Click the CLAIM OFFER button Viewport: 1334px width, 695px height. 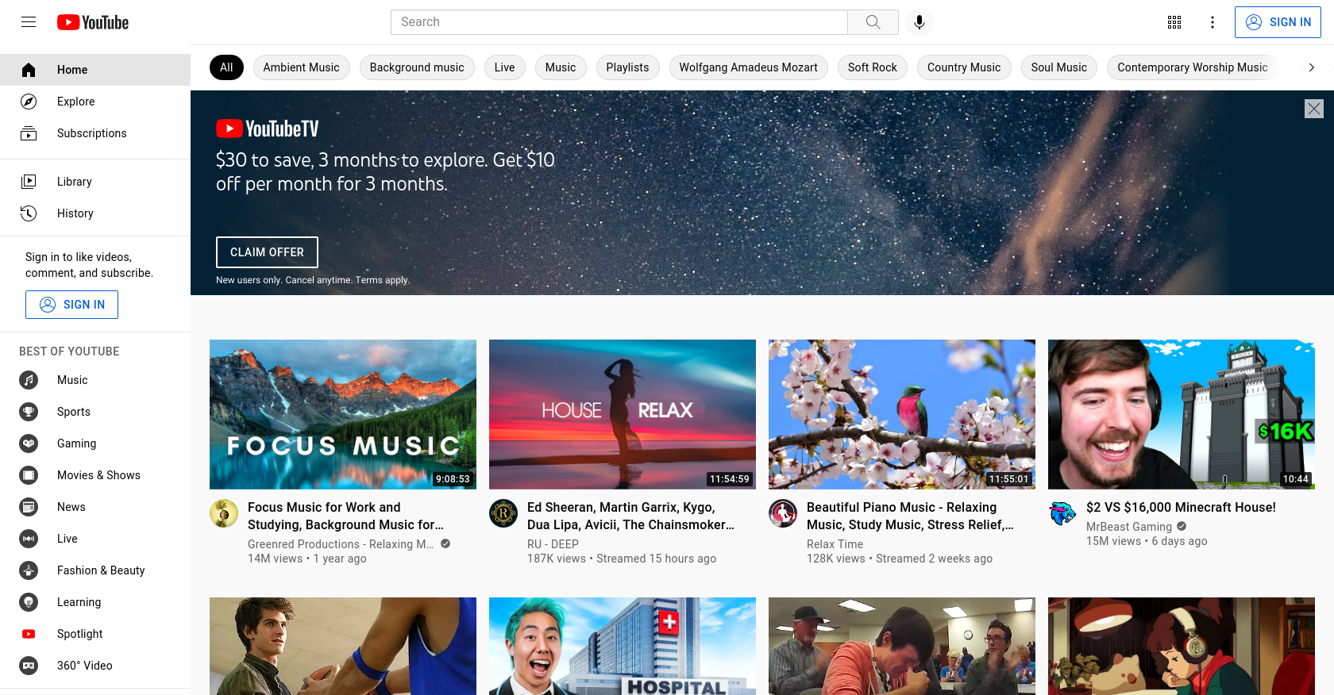267,252
